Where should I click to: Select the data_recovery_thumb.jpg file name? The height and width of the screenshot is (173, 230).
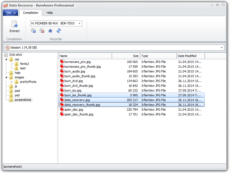click(82, 105)
